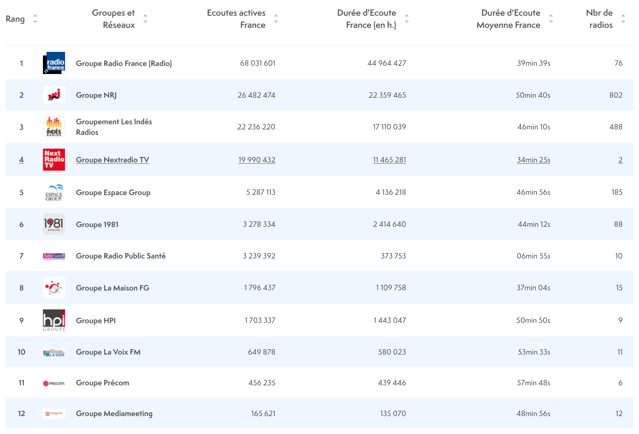Click the Précom logo
The image size is (639, 434).
[54, 383]
